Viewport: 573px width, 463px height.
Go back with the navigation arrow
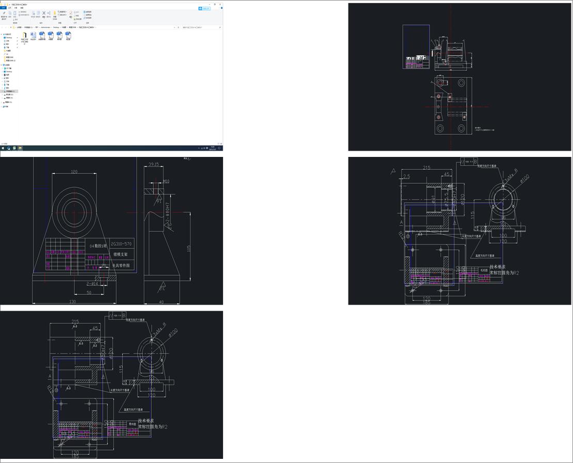2,27
